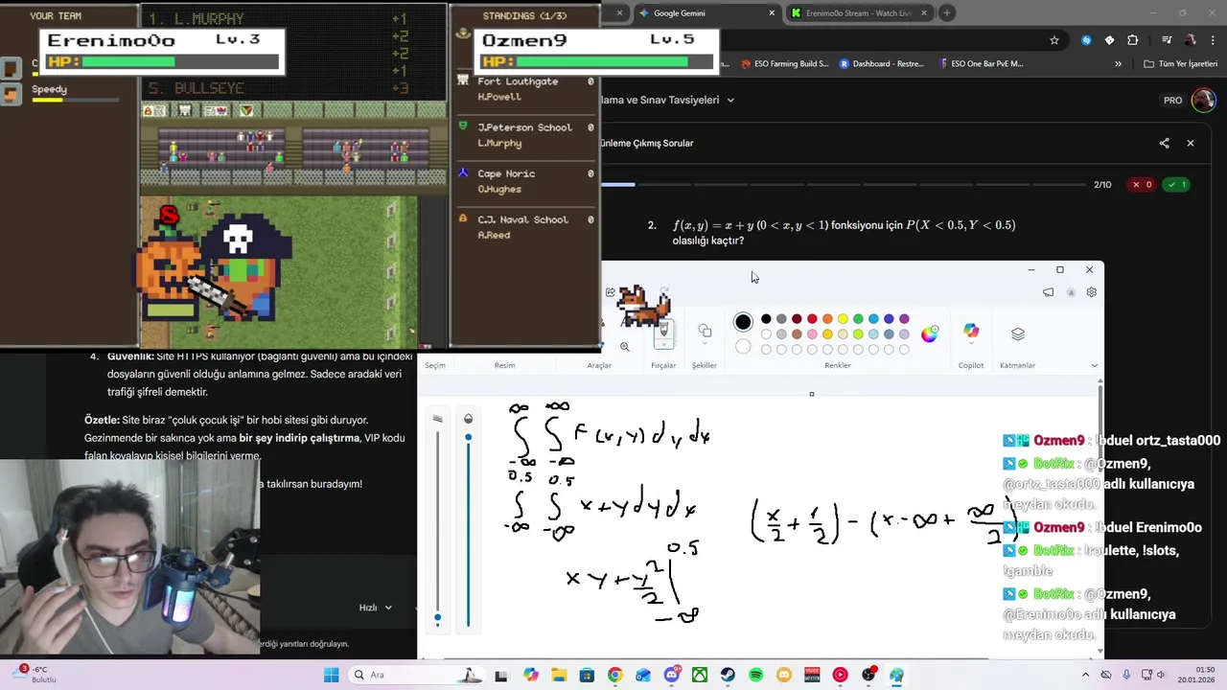Viewport: 1227px width, 690px height.
Task: Close the Gemini quiz panel
Action: 1190,143
